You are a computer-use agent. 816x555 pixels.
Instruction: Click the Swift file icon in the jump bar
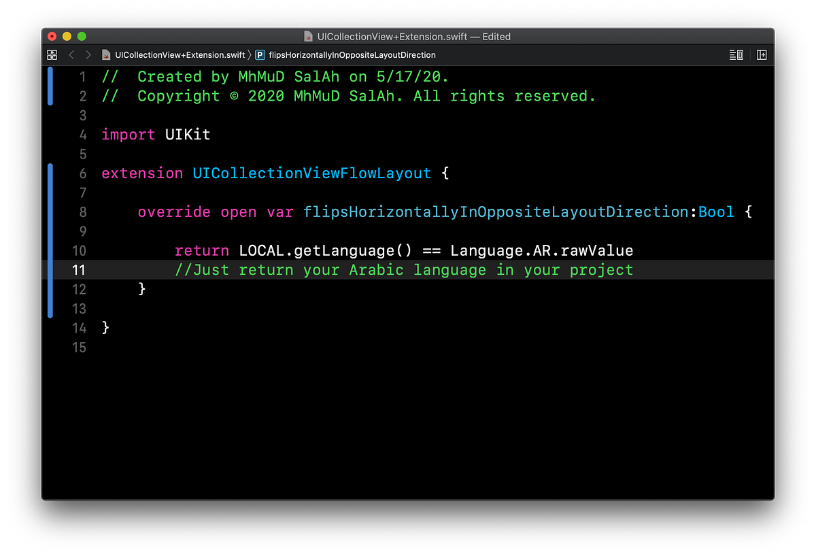click(x=105, y=55)
